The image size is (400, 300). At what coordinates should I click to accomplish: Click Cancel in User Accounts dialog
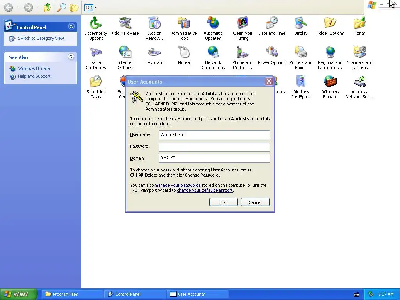click(x=255, y=202)
